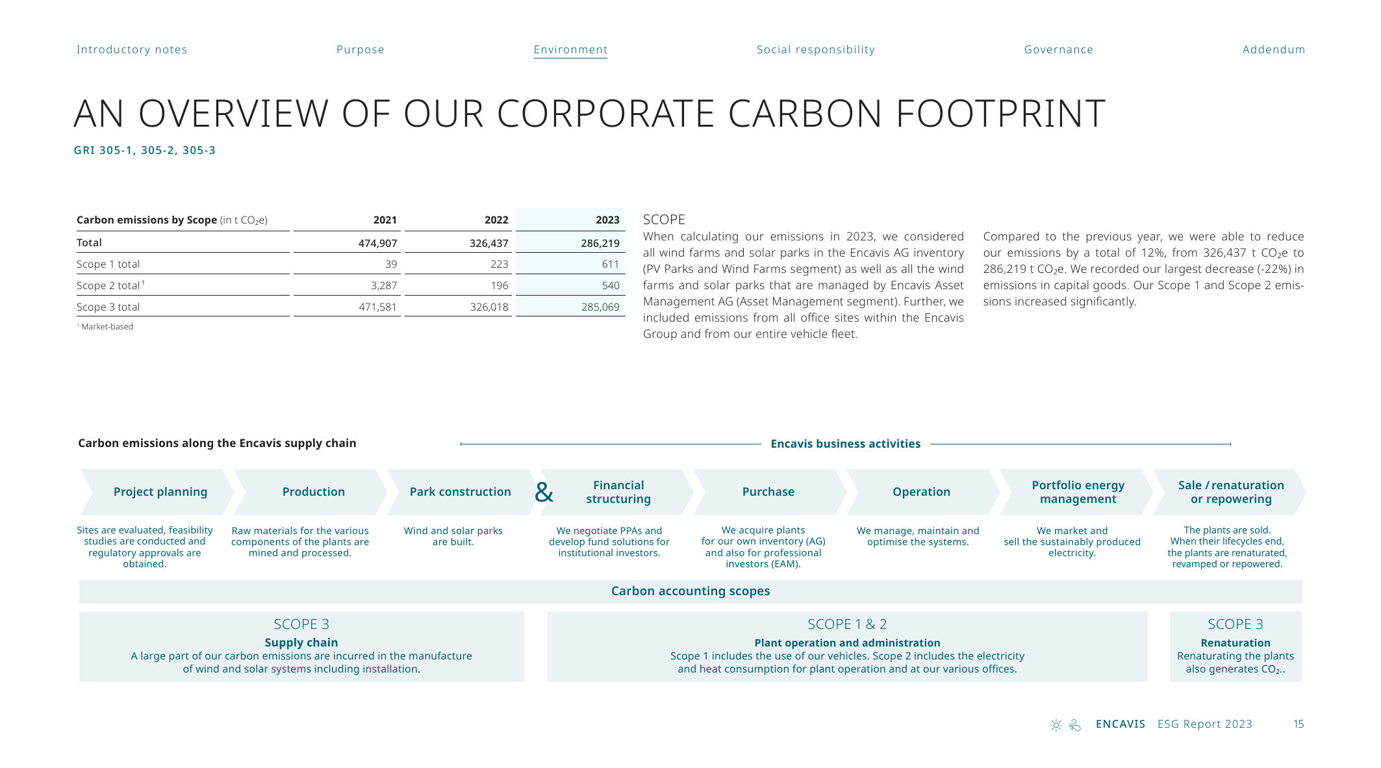Click the SCOPE 1 & 2 box heading

(847, 624)
